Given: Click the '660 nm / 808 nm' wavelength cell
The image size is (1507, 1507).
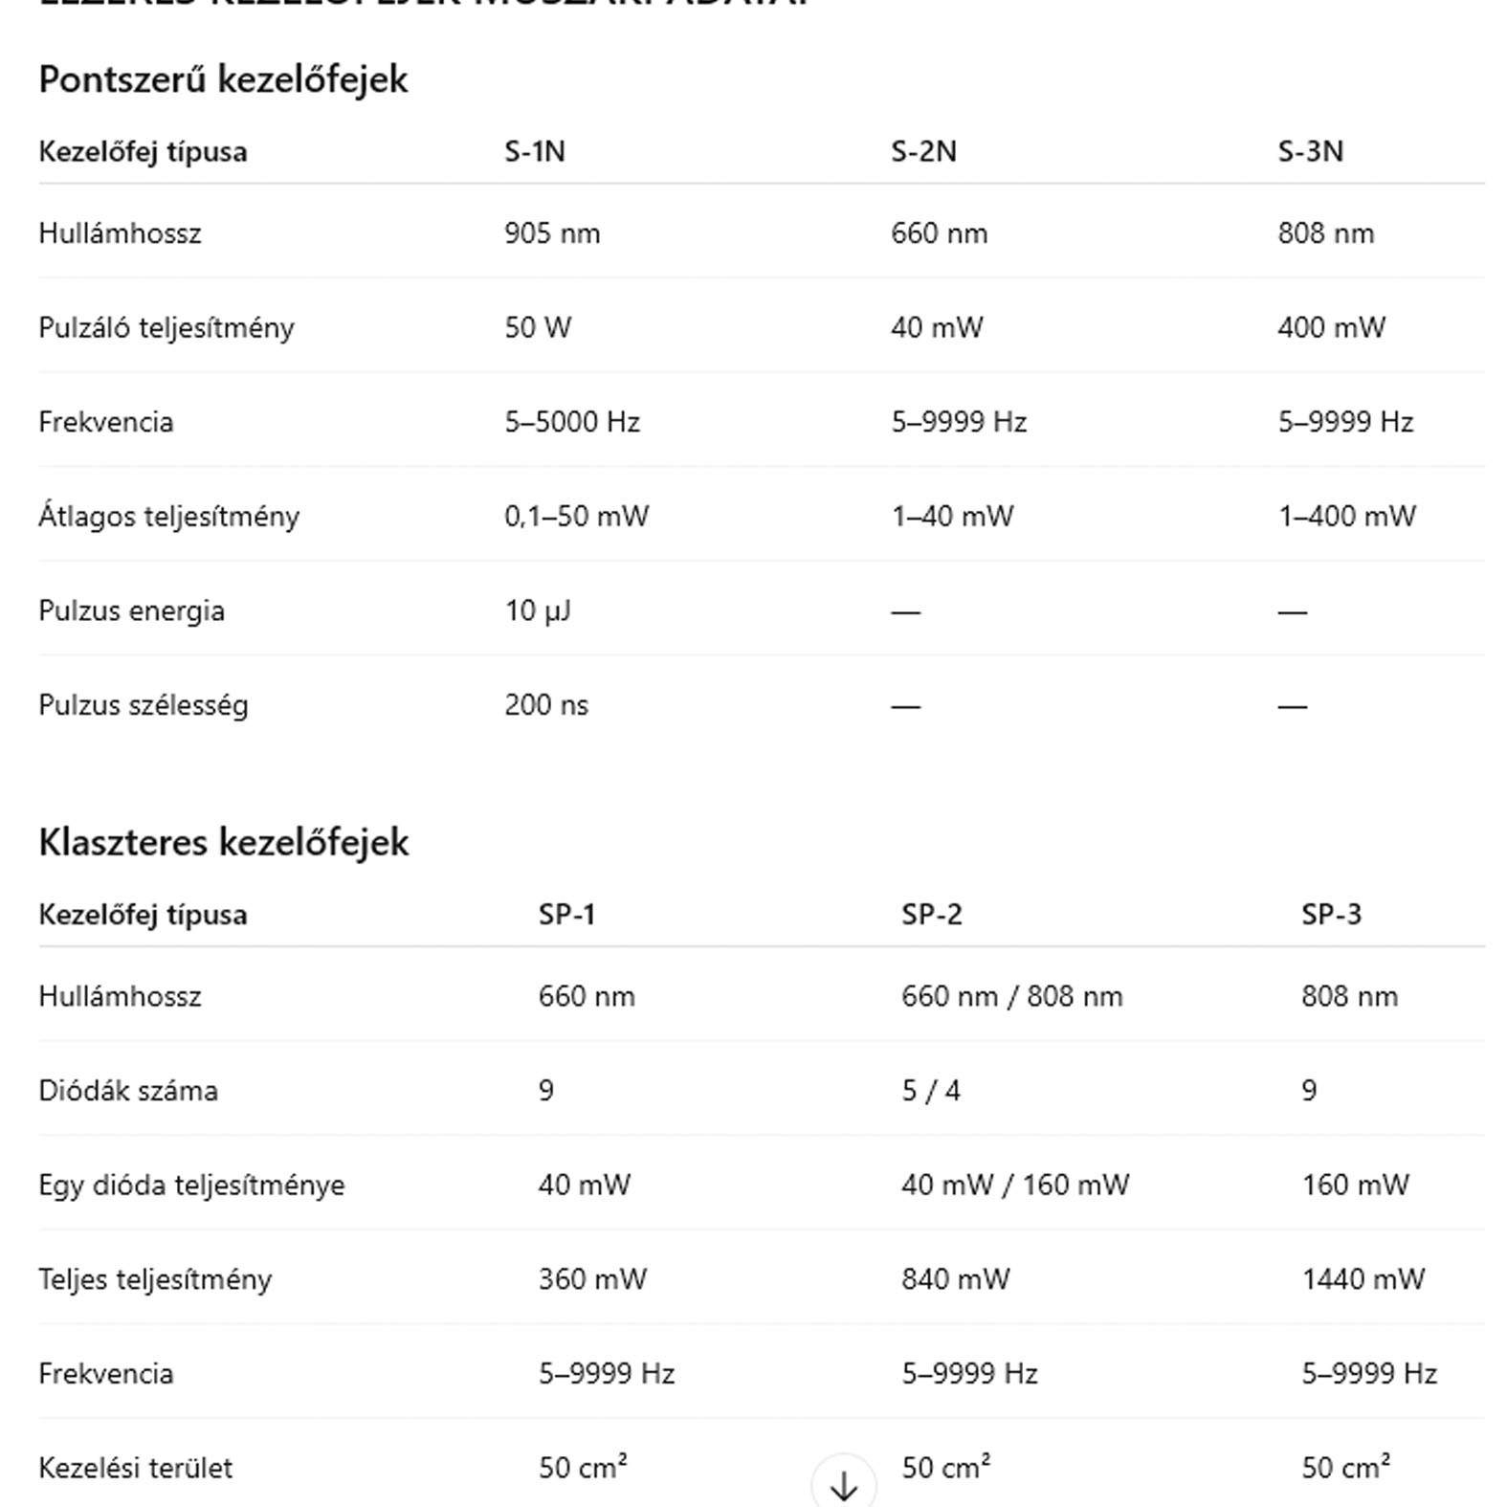Looking at the screenshot, I should coord(1011,997).
